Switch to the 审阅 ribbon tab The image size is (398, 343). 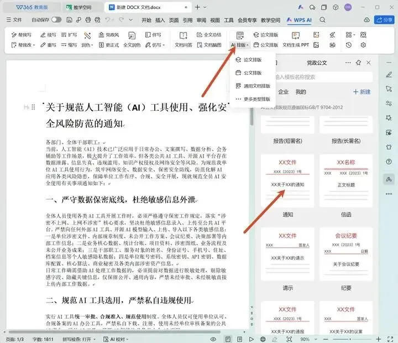point(201,20)
